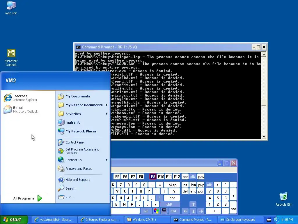Switch to Windows XP (E:) taskbar item
Image resolution: width=298 pixels, height=224 pixels.
pos(148,220)
